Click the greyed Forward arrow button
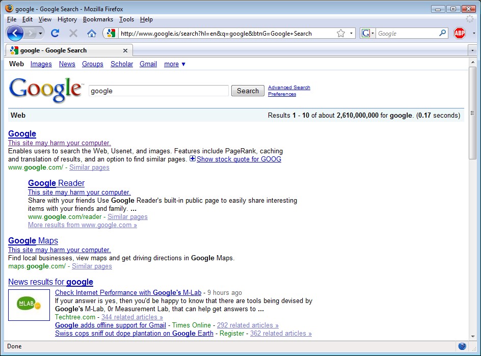Image resolution: width=481 pixels, height=356 pixels. (x=30, y=33)
